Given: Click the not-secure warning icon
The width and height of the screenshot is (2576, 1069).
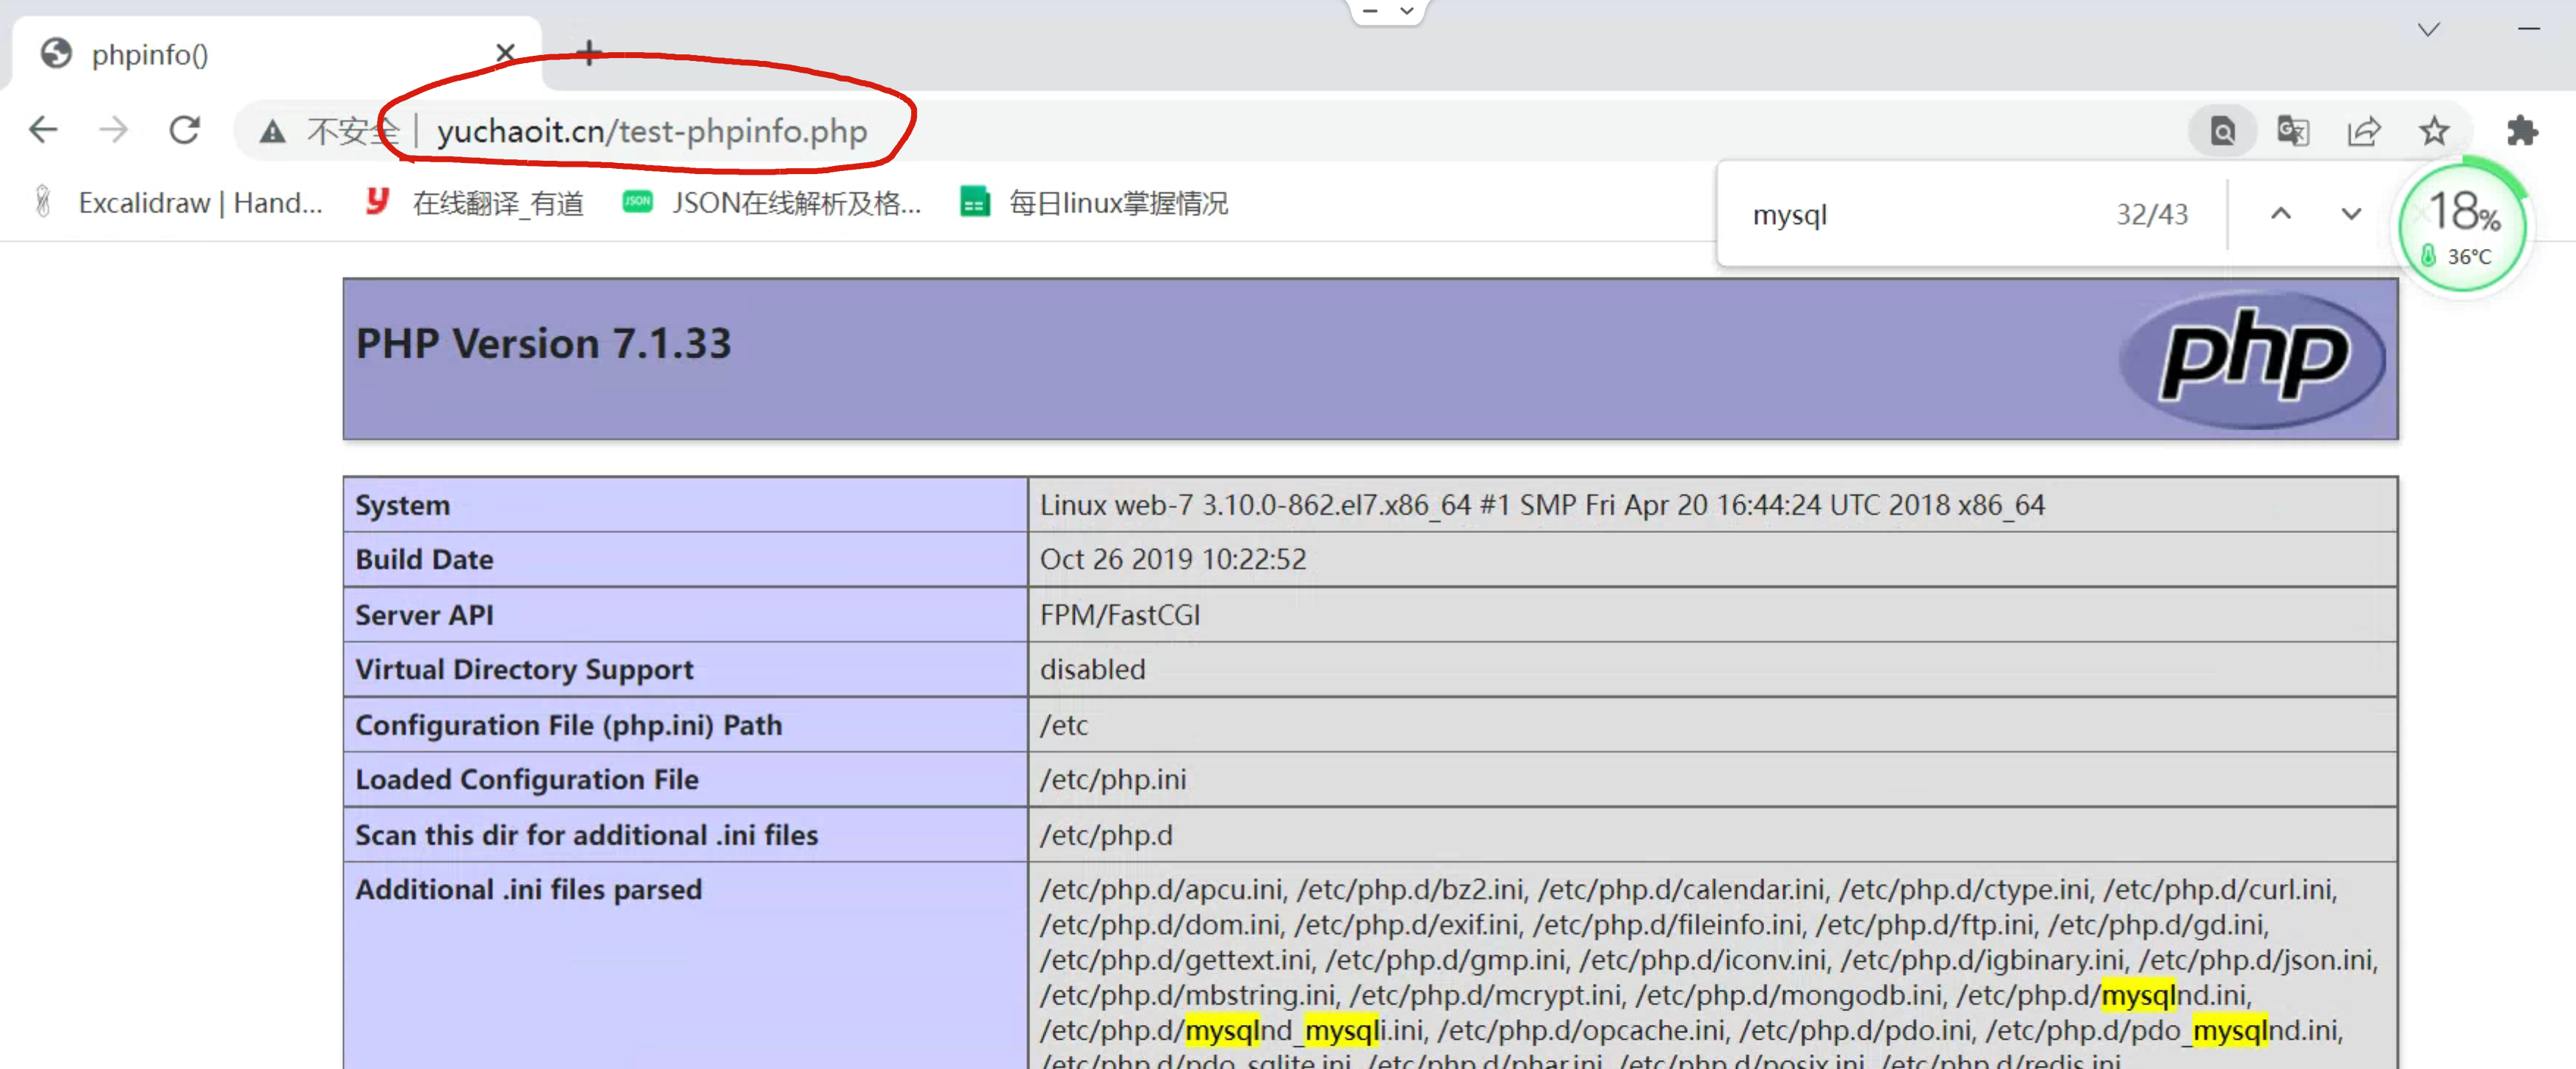Looking at the screenshot, I should (x=272, y=131).
